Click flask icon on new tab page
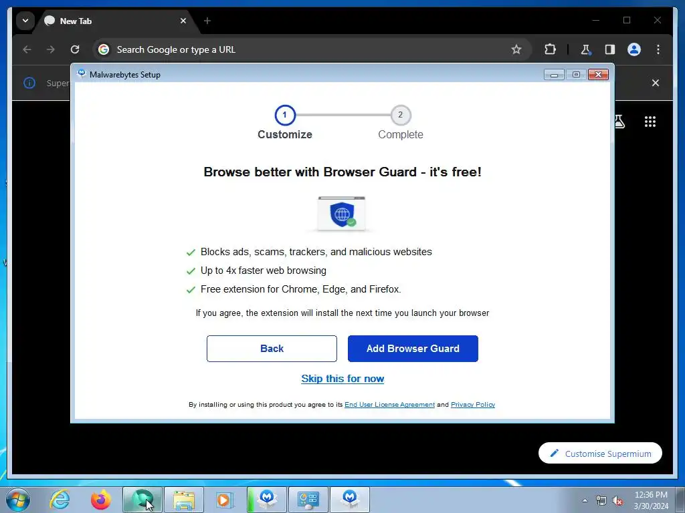The image size is (685, 513). tap(619, 122)
